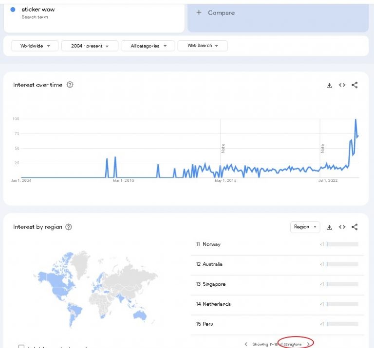Screen dimensions: 374x348
Task: Select Peru in the region list
Action: [x=278, y=324]
